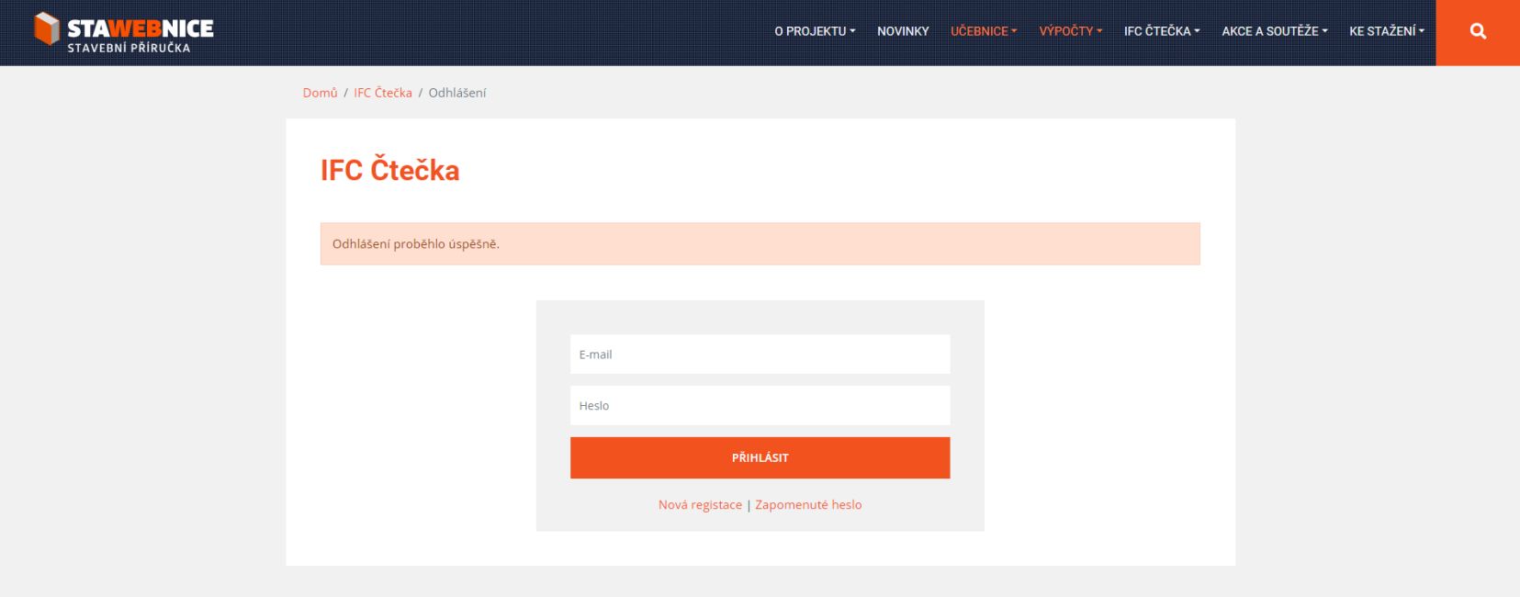The image size is (1520, 597).
Task: Click into the Heslo password field
Action: click(760, 406)
